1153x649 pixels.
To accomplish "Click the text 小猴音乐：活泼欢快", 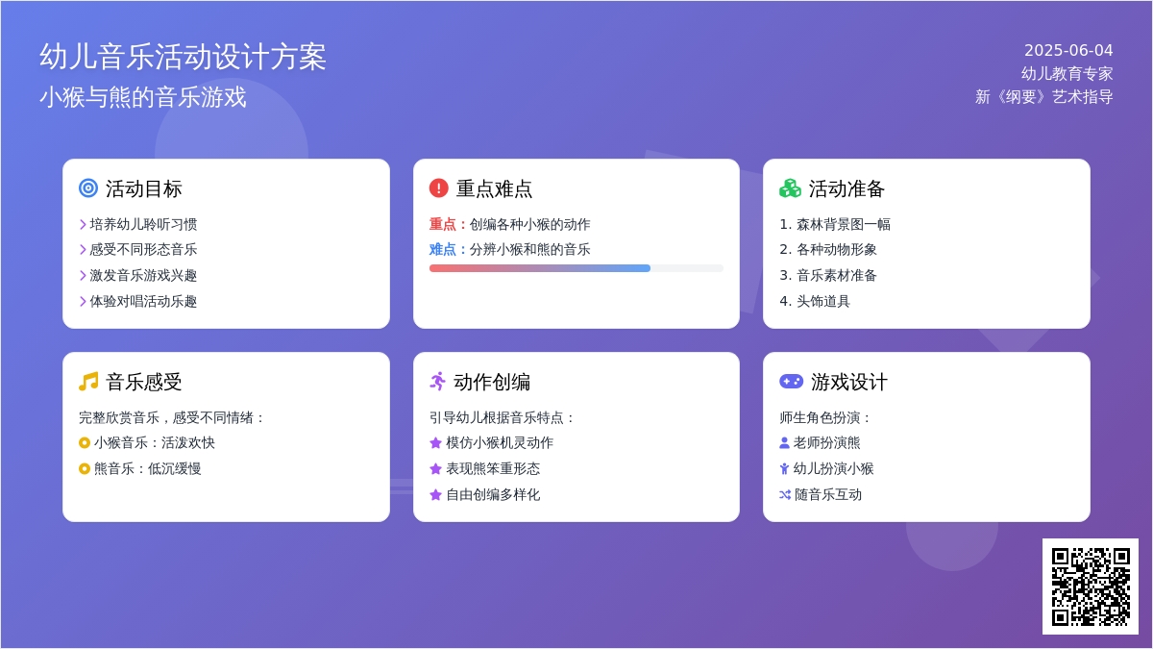I will pos(155,443).
